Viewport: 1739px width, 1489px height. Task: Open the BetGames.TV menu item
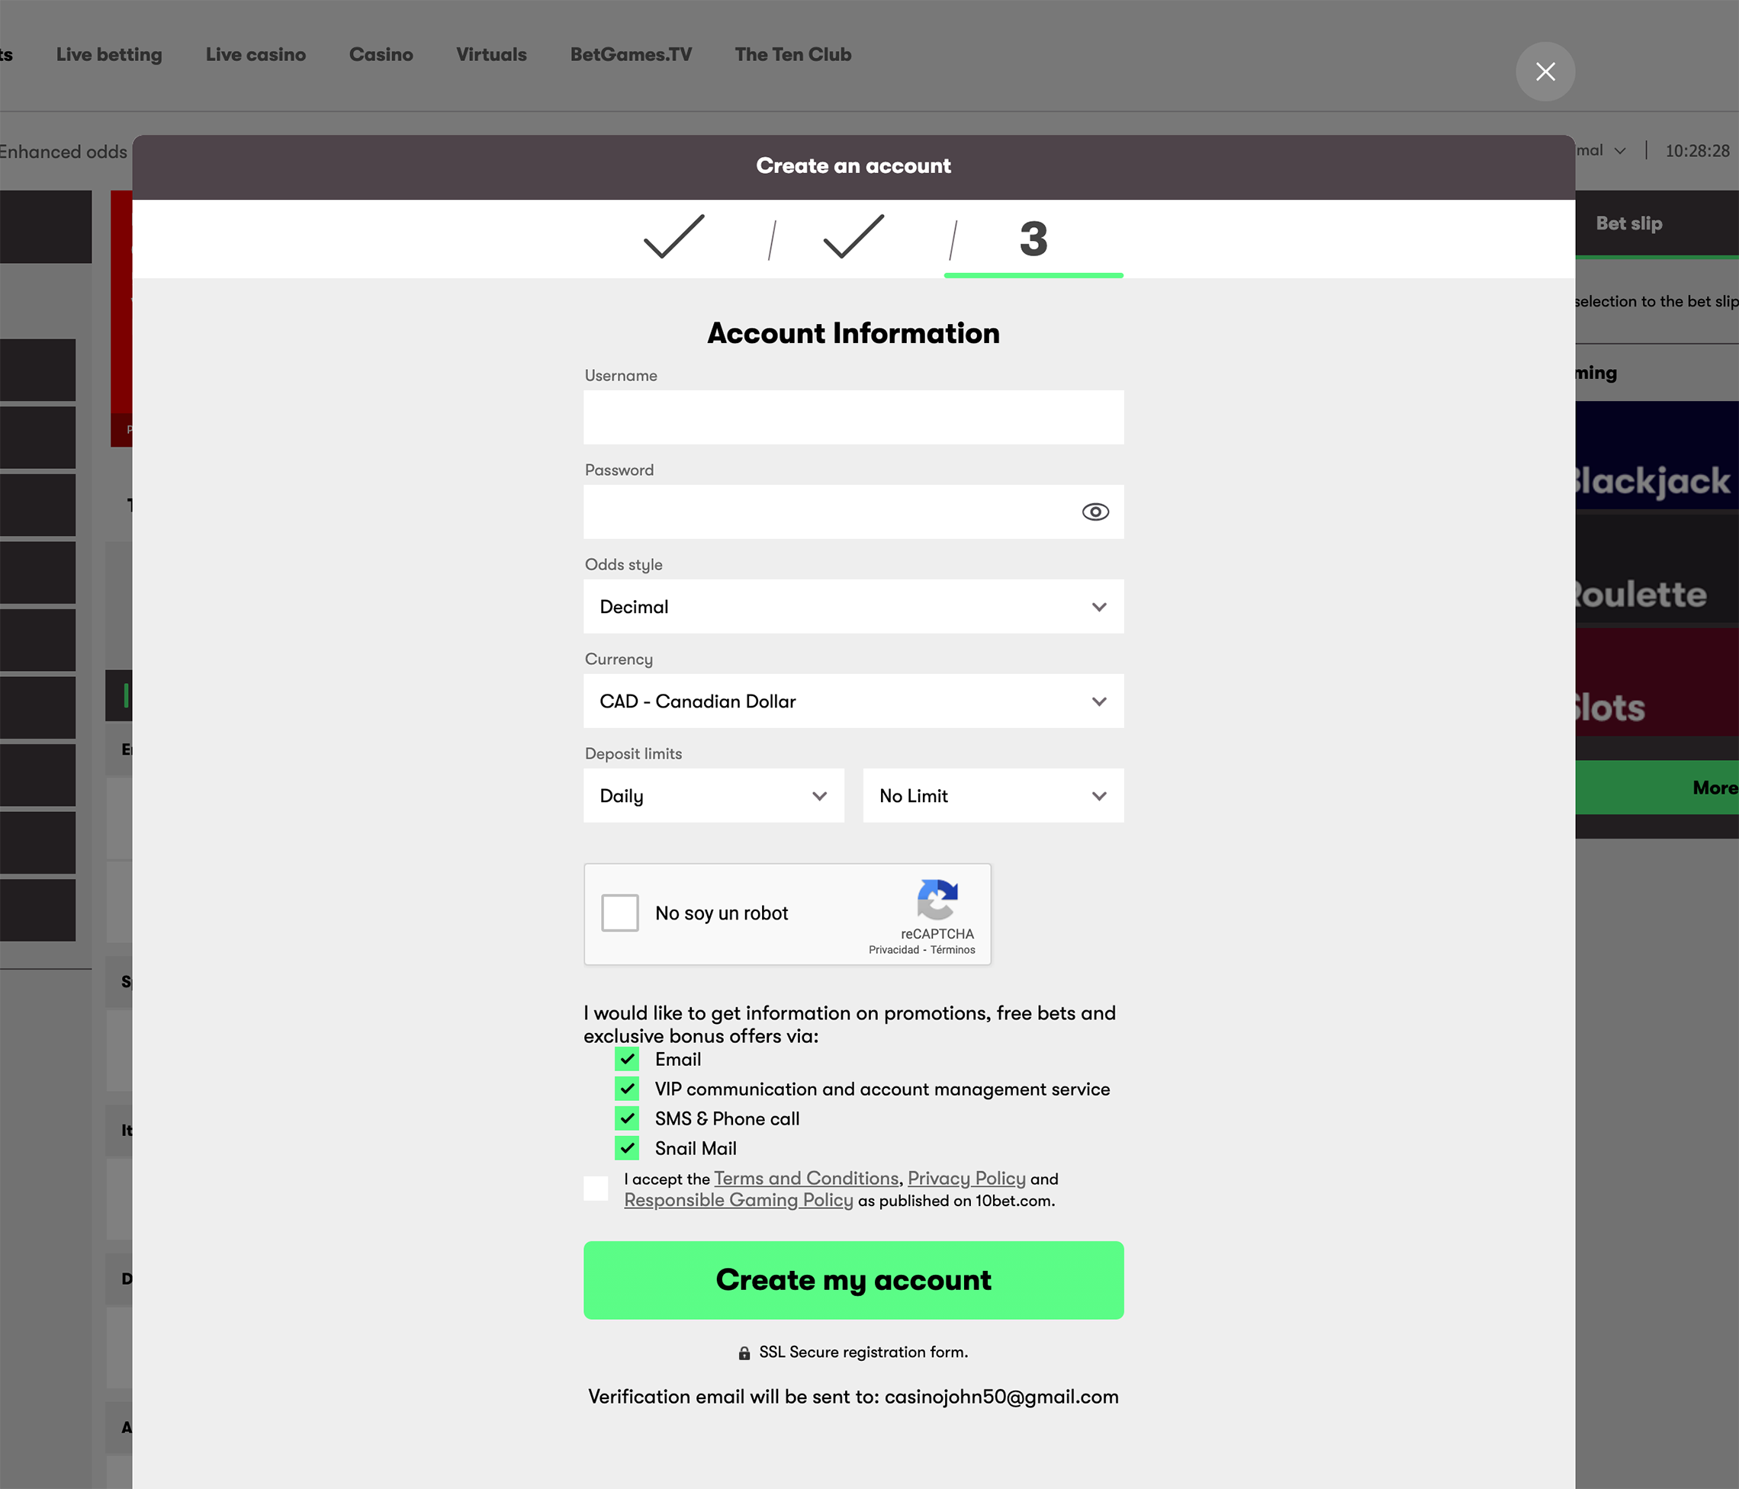631,55
